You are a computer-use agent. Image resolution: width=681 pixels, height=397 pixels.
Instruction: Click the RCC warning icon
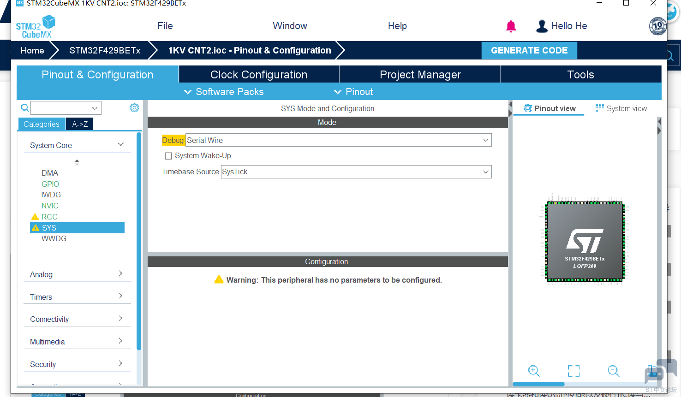pos(35,217)
